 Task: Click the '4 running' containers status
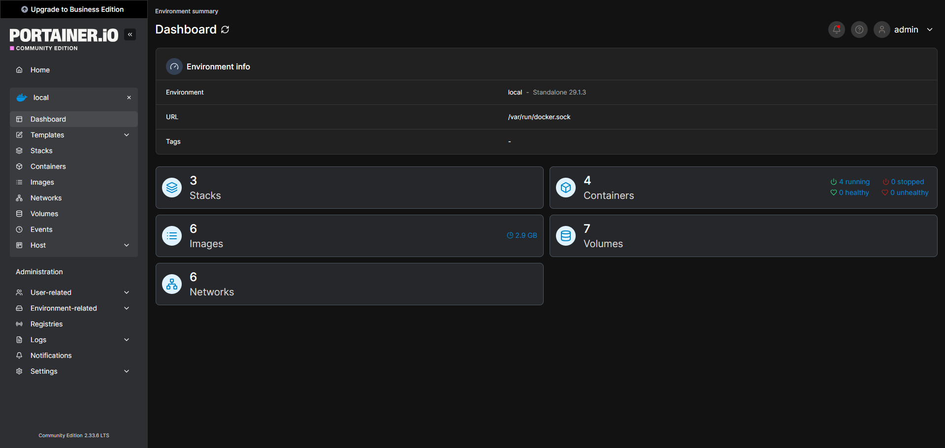[850, 182]
